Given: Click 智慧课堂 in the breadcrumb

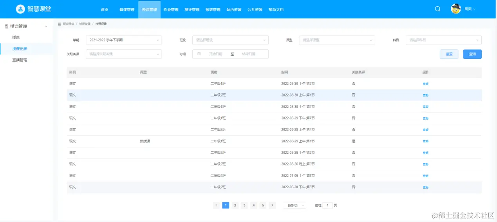Looking at the screenshot, I should 69,24.
